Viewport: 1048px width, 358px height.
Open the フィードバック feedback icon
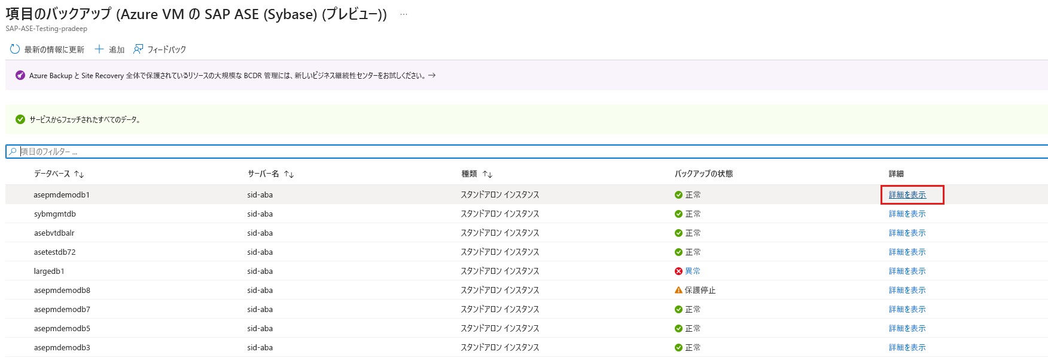[138, 49]
